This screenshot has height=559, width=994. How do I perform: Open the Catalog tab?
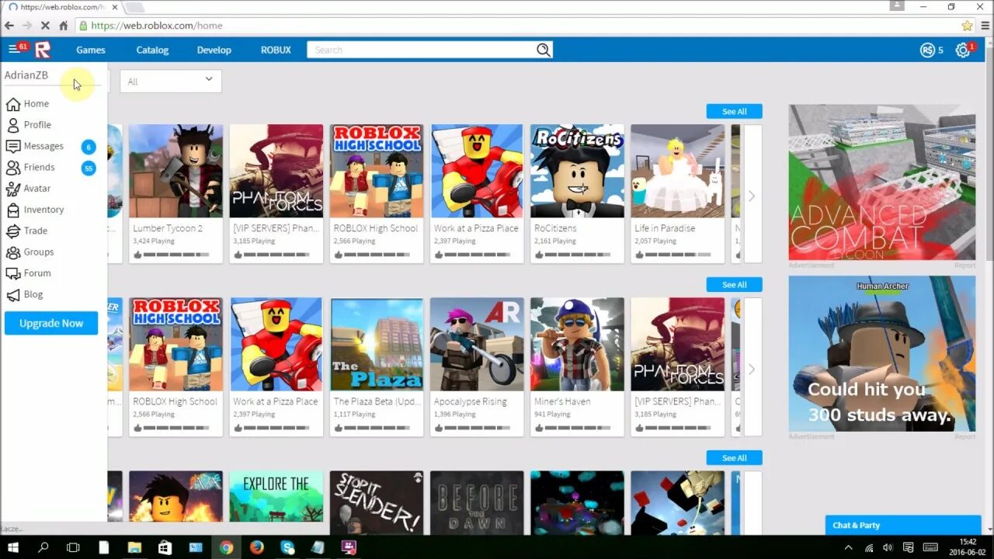[152, 50]
